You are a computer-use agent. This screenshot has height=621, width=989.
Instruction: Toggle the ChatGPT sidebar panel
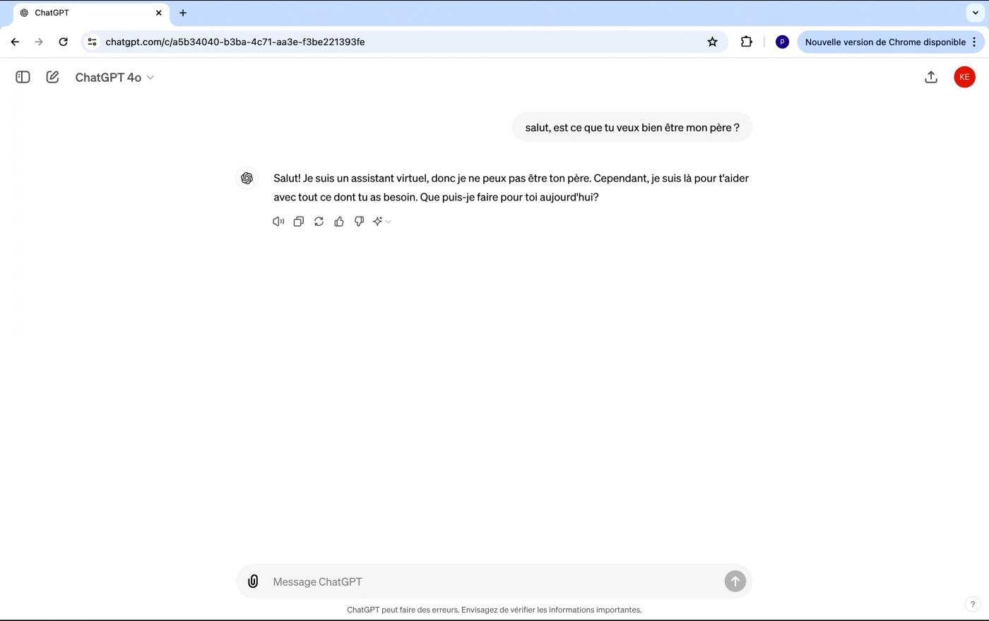[x=23, y=77]
